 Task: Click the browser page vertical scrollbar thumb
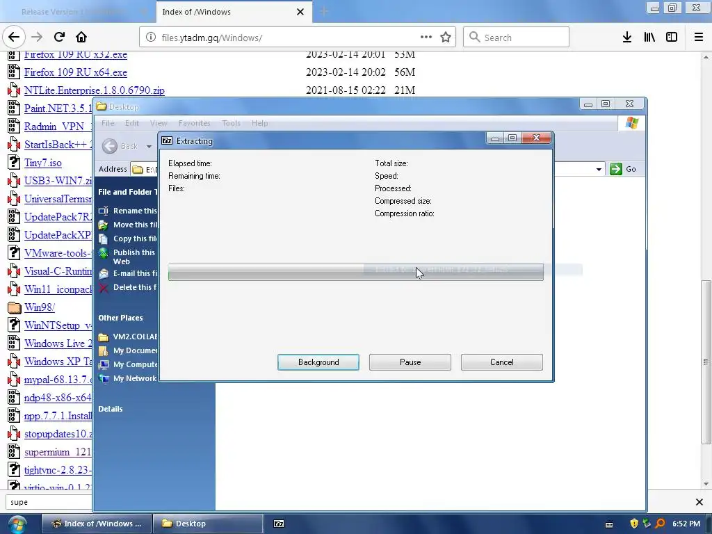(706, 362)
